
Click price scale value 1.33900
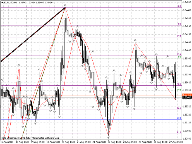pos(187,58)
